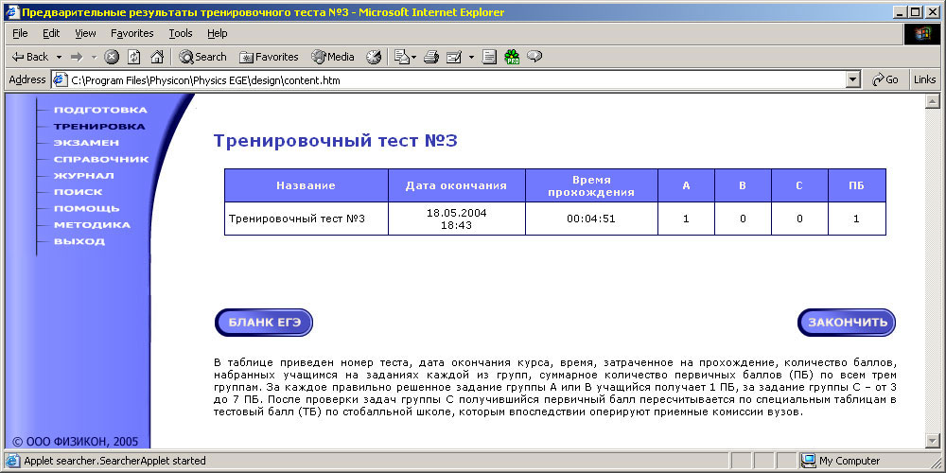Image resolution: width=946 pixels, height=473 pixels.
Task: Click the Discuss document icon
Action: (x=489, y=57)
